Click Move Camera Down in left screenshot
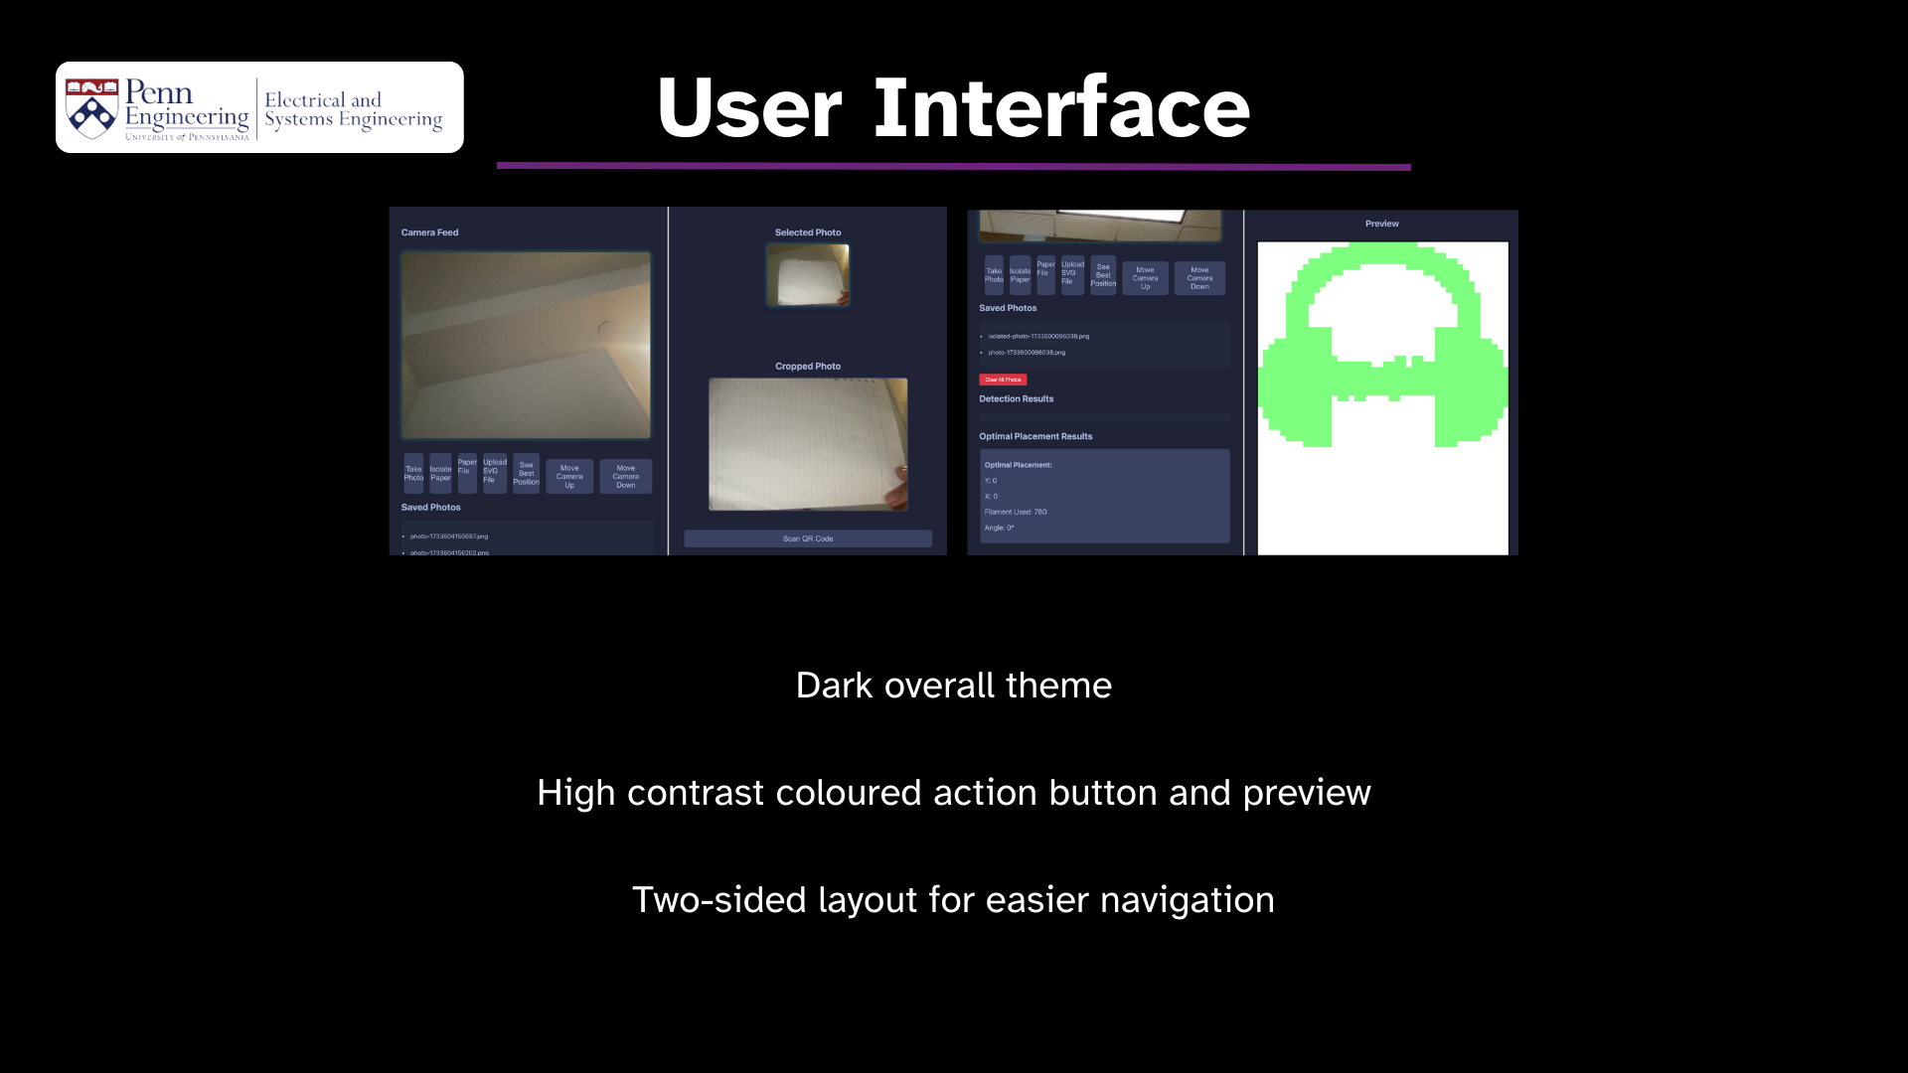The height and width of the screenshot is (1073, 1908). [x=625, y=476]
